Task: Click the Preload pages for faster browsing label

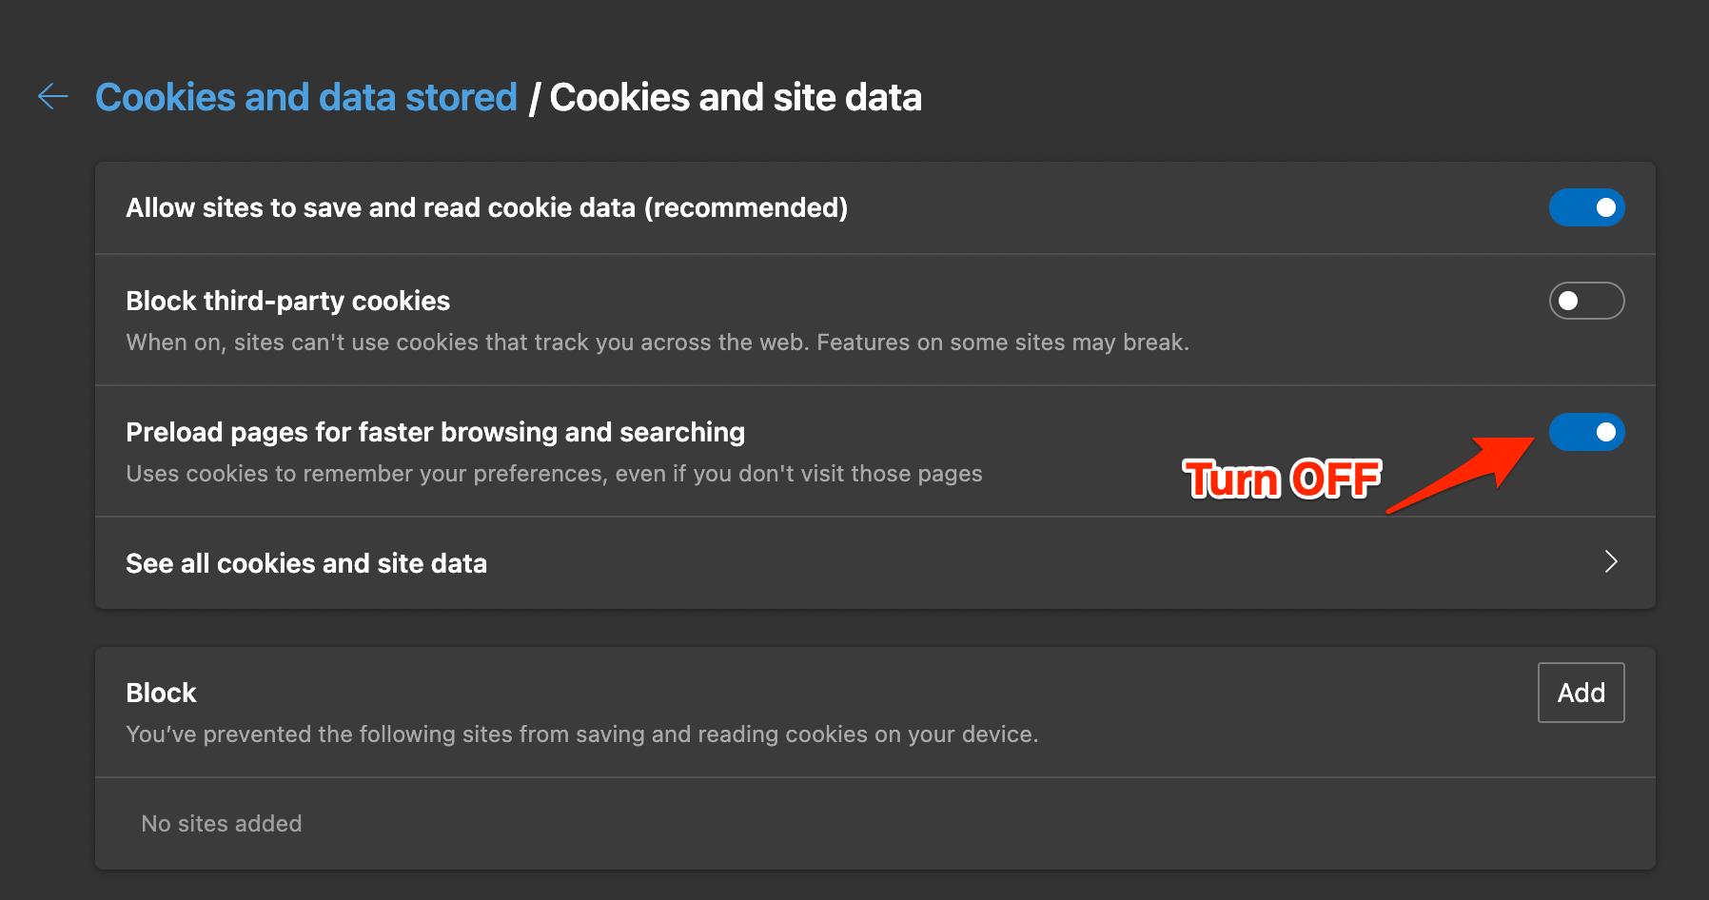Action: coord(435,432)
